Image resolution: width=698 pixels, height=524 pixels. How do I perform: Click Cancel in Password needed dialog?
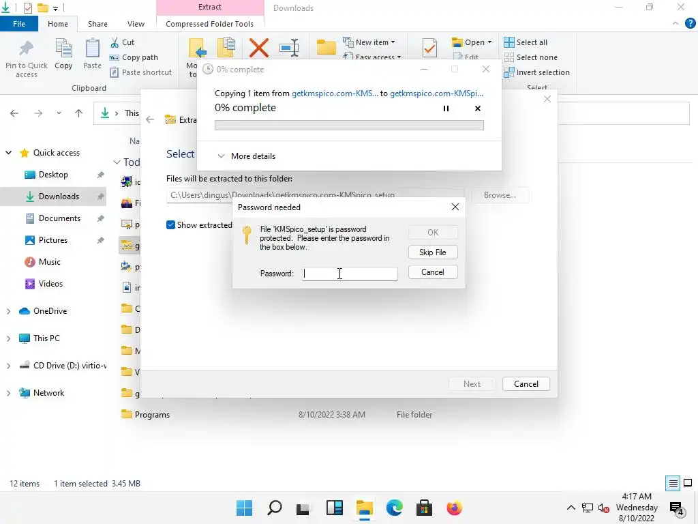(x=433, y=272)
